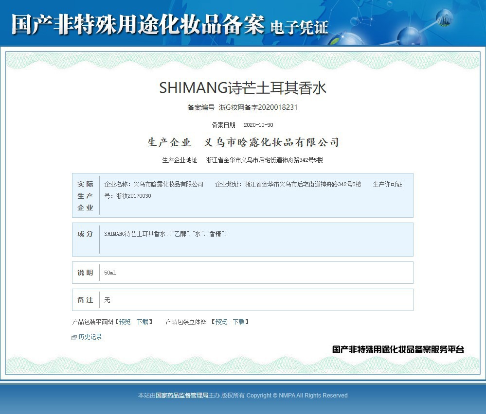Open 预览 link for 产品包装立体图

tap(221, 322)
